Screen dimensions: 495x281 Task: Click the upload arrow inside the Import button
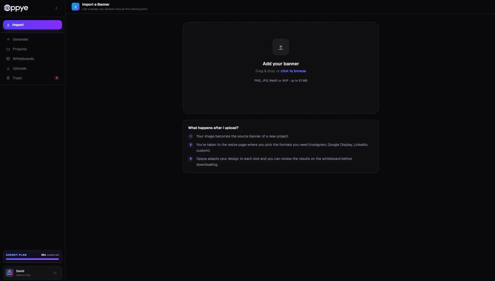[8, 25]
